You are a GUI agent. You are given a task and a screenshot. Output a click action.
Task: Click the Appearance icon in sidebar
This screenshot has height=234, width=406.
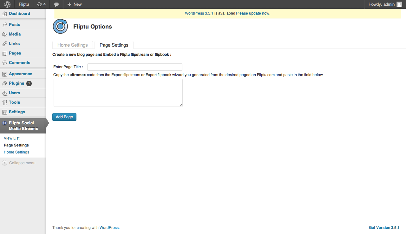pos(5,74)
